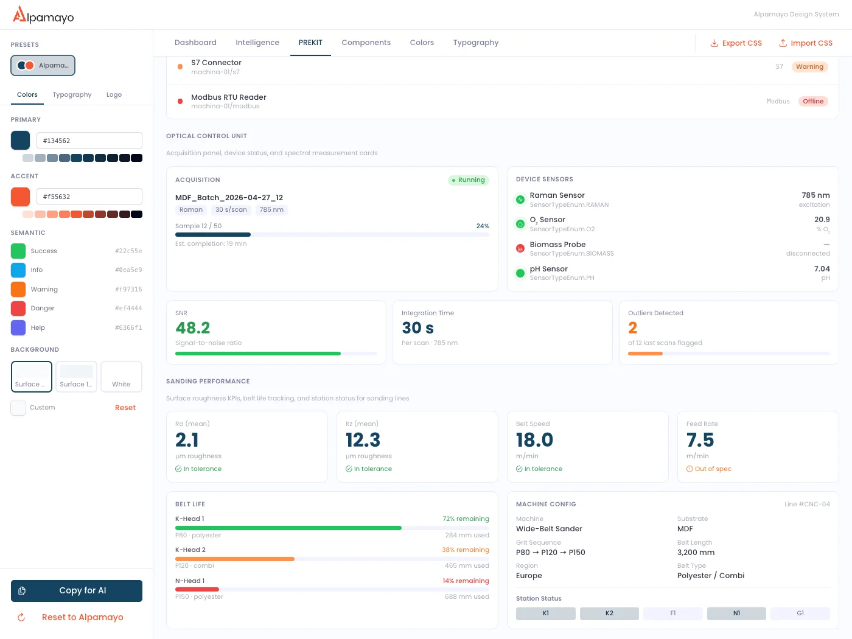The height and width of the screenshot is (639, 852).
Task: Click the Raman tag chip
Action: pos(191,210)
